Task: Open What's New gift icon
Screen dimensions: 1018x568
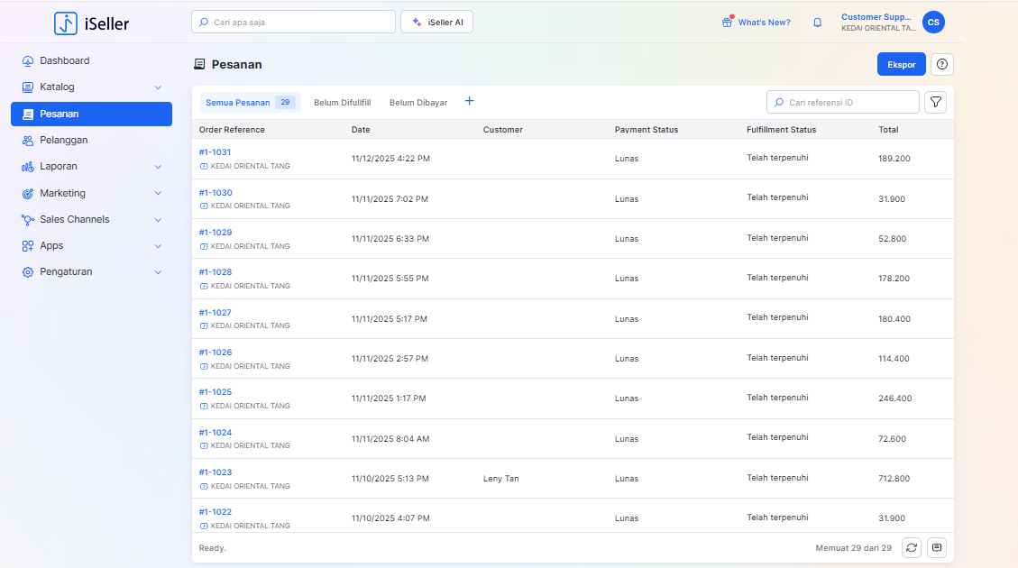Action: (x=727, y=23)
